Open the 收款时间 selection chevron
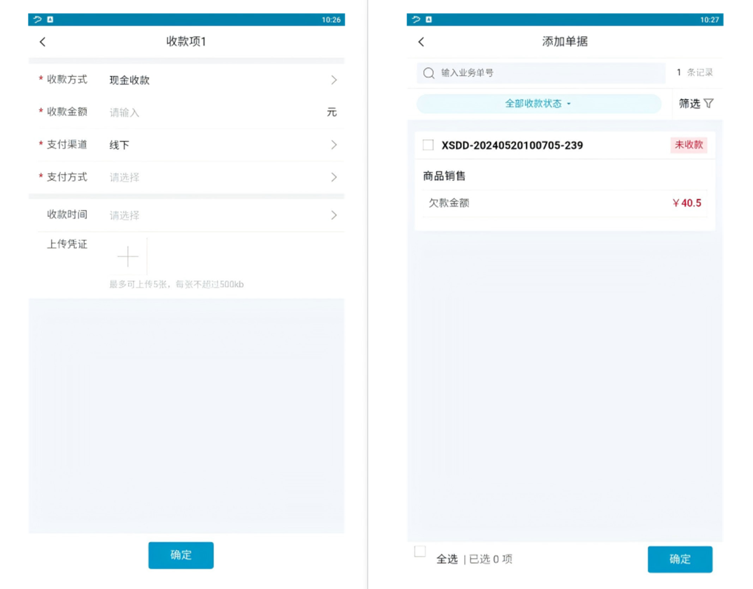Viewport: 753px width, 589px height. coord(334,215)
